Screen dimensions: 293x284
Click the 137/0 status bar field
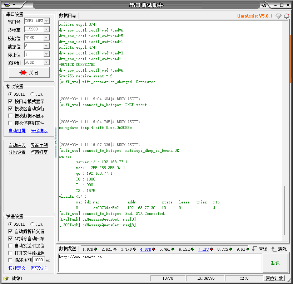pos(168,278)
